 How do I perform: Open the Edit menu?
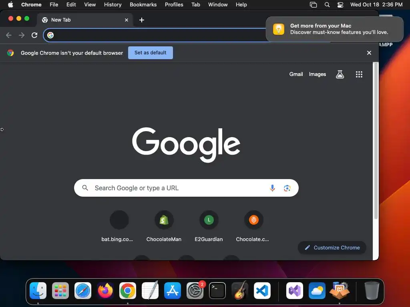(71, 5)
